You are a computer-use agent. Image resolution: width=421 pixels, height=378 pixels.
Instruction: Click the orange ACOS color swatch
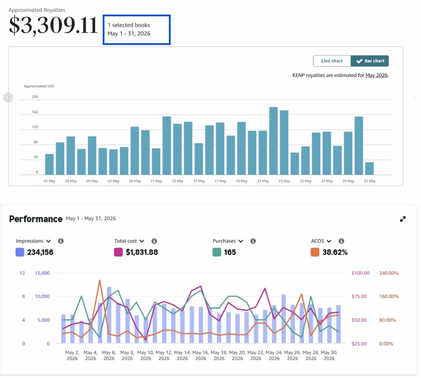click(x=315, y=252)
